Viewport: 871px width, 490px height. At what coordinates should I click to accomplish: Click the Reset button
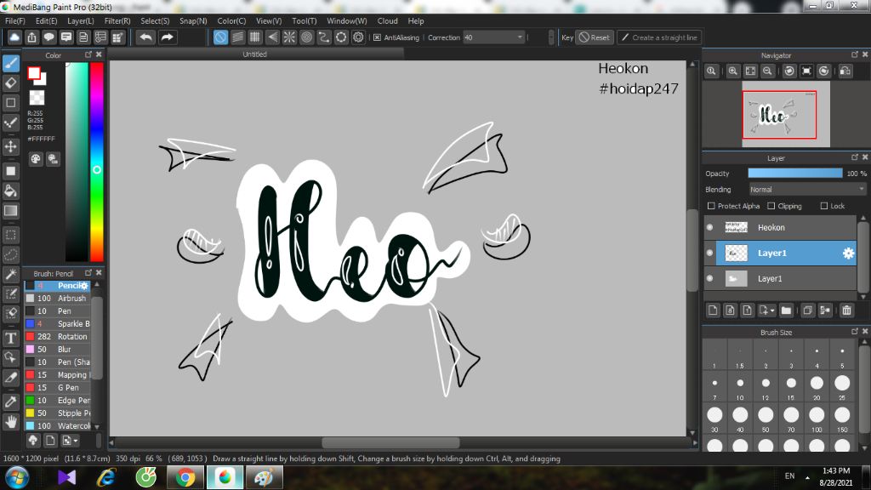point(595,37)
